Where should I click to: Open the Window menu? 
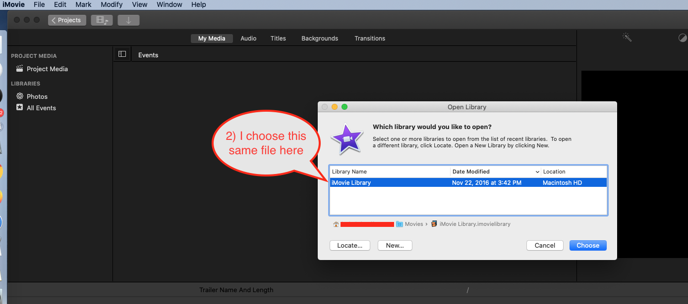170,4
